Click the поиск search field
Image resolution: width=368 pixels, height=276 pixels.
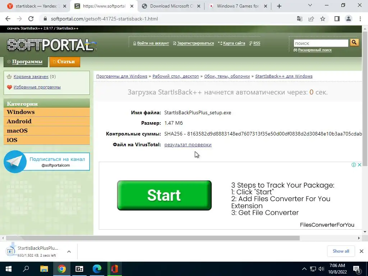coord(321,43)
